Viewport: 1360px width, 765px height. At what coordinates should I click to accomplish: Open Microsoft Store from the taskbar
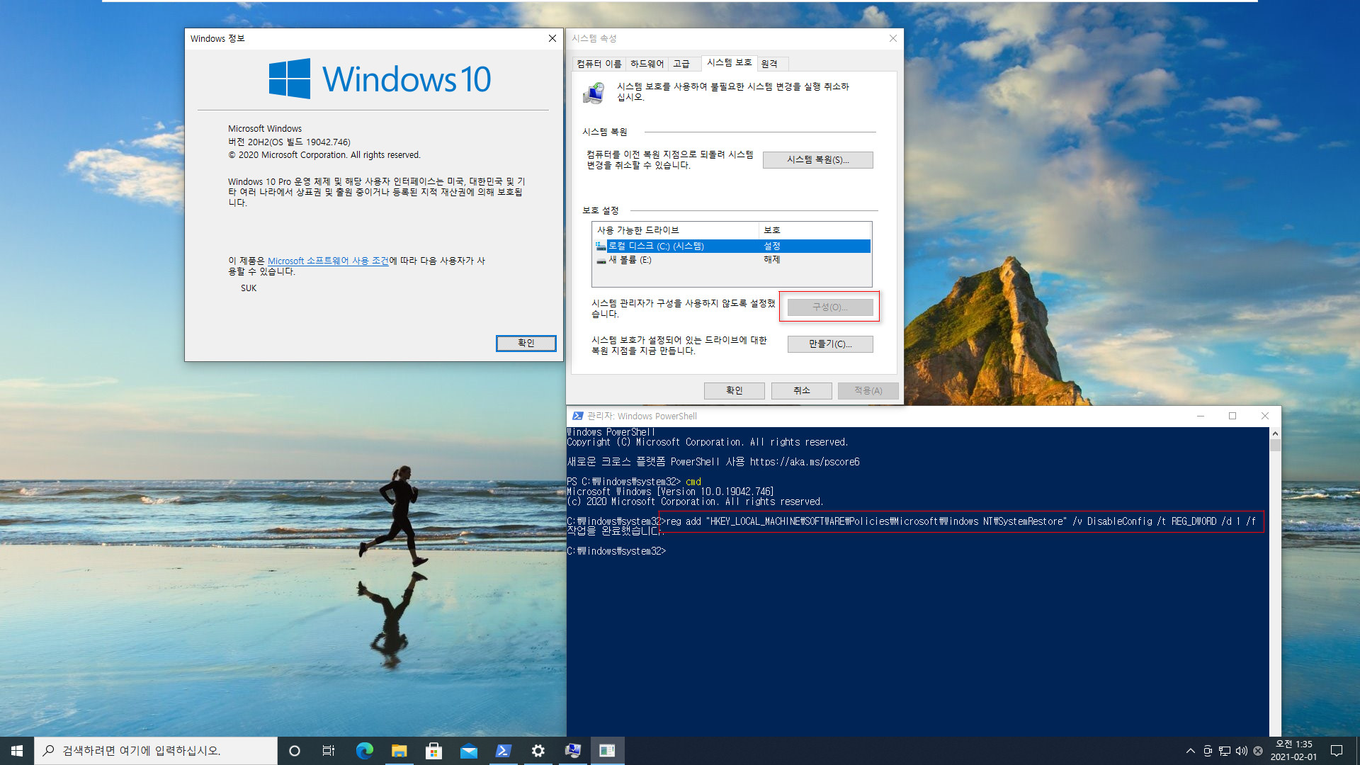(433, 751)
